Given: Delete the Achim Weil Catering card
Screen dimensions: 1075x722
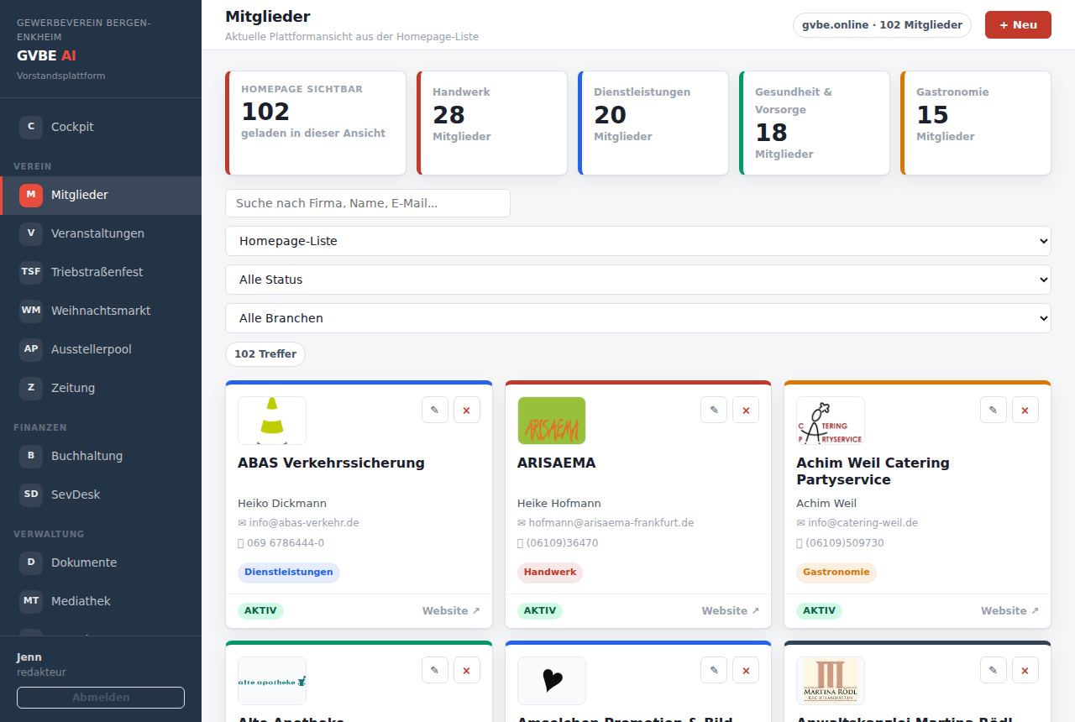Looking at the screenshot, I should (x=1025, y=410).
